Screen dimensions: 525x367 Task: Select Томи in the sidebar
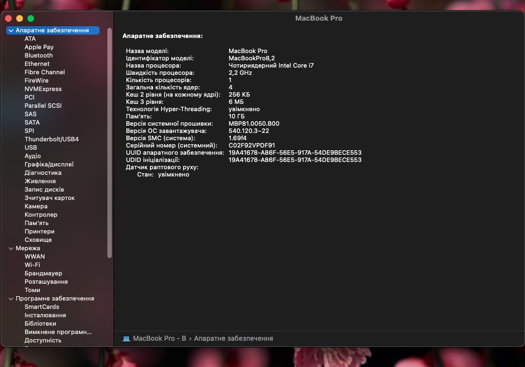pyautogui.click(x=32, y=290)
